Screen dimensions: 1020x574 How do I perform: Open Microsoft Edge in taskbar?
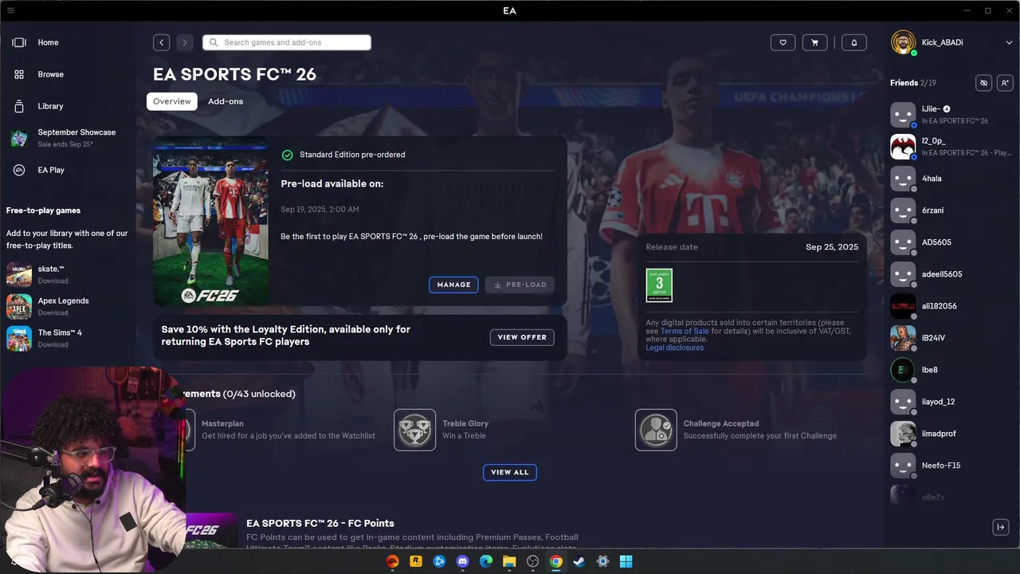click(486, 561)
